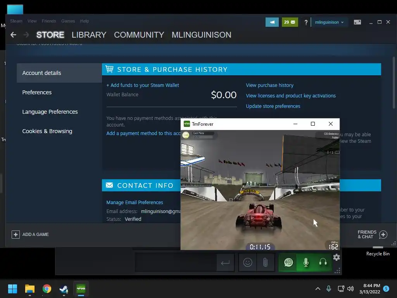397x298 pixels.
Task: Show hidden tray icons chevron
Action: [x=318, y=289]
